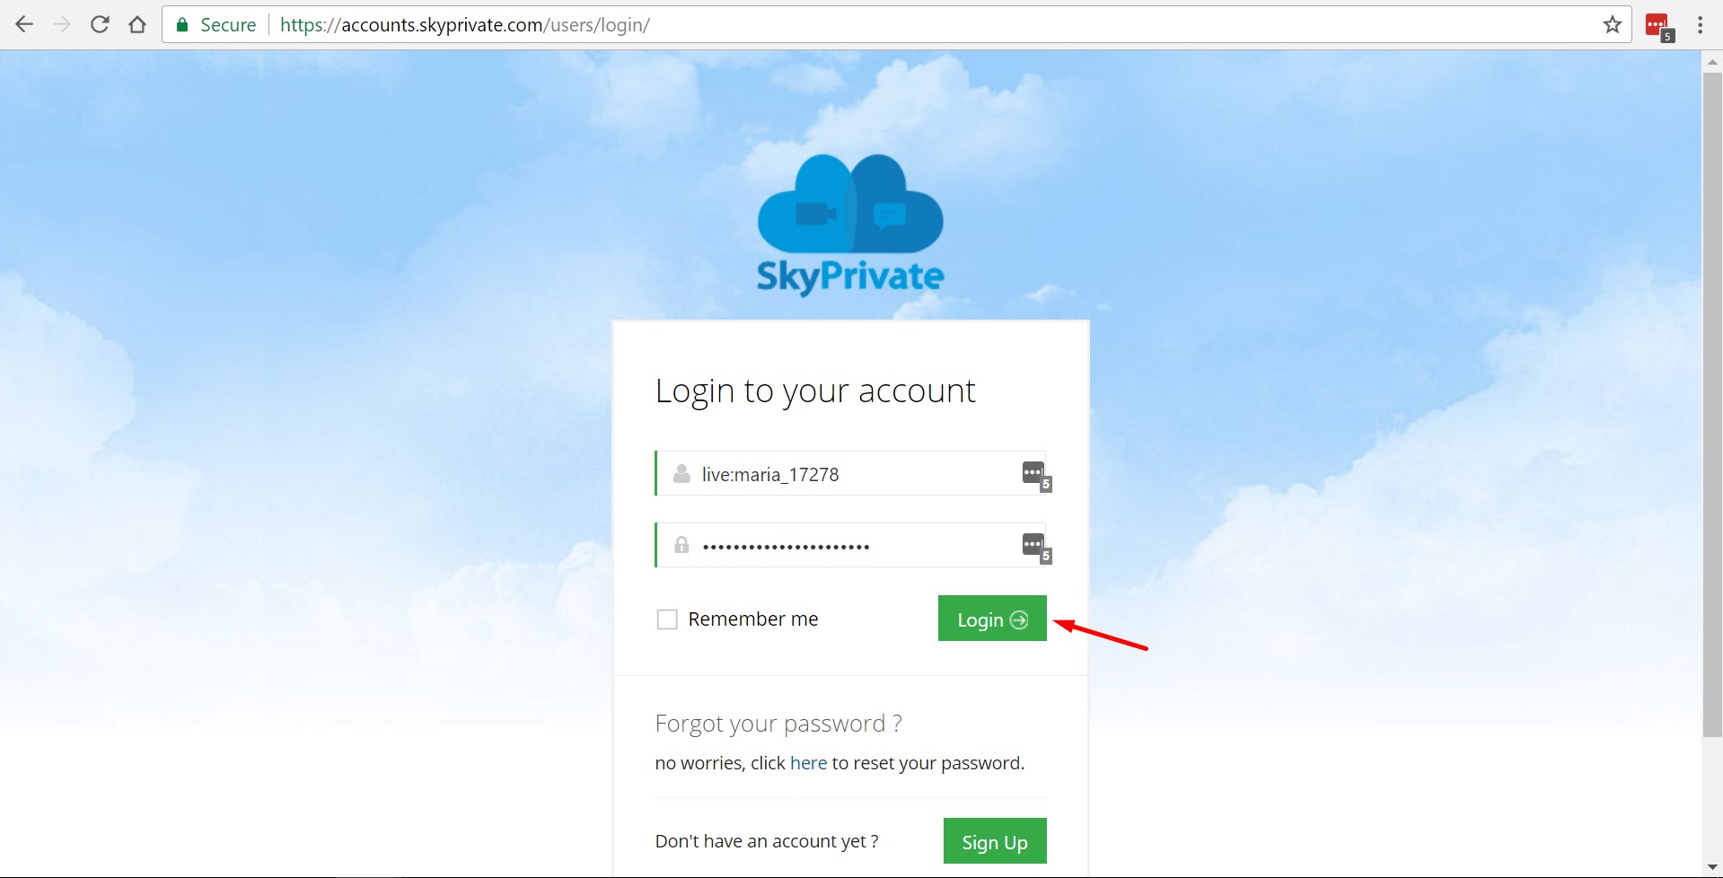The image size is (1723, 878).
Task: Click the LastPass icon in the username field
Action: [x=1034, y=472]
